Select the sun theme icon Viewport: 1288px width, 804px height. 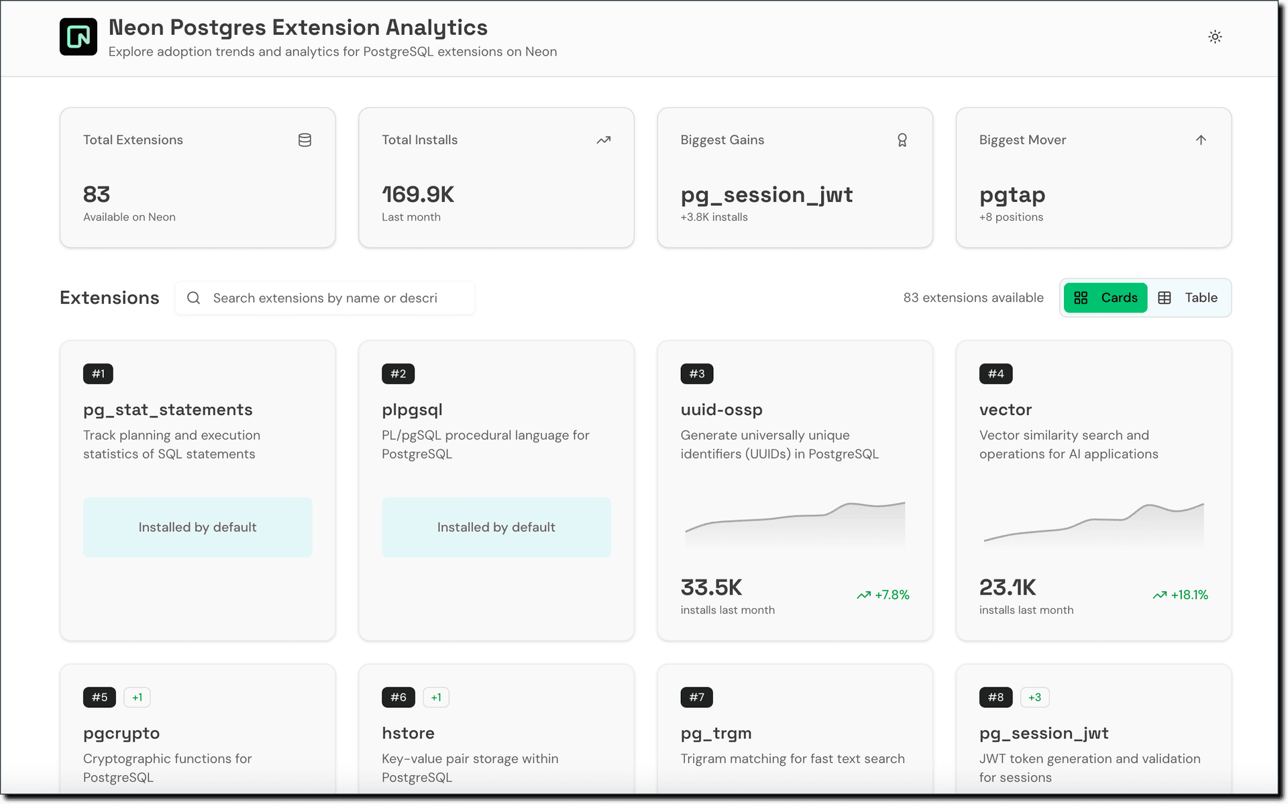pos(1215,37)
